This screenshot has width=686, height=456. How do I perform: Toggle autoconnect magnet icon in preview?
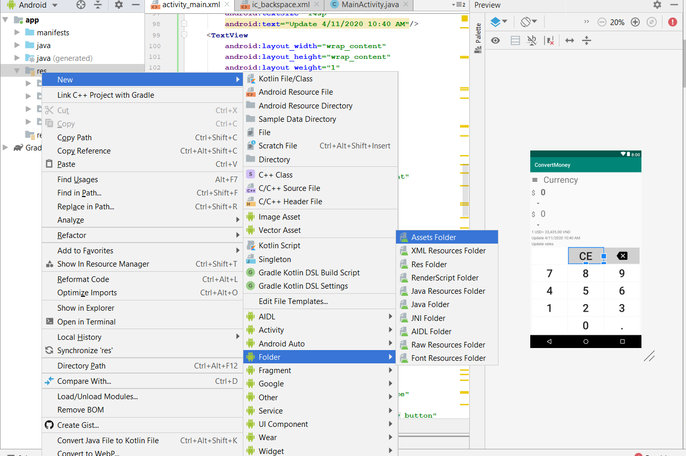click(532, 40)
